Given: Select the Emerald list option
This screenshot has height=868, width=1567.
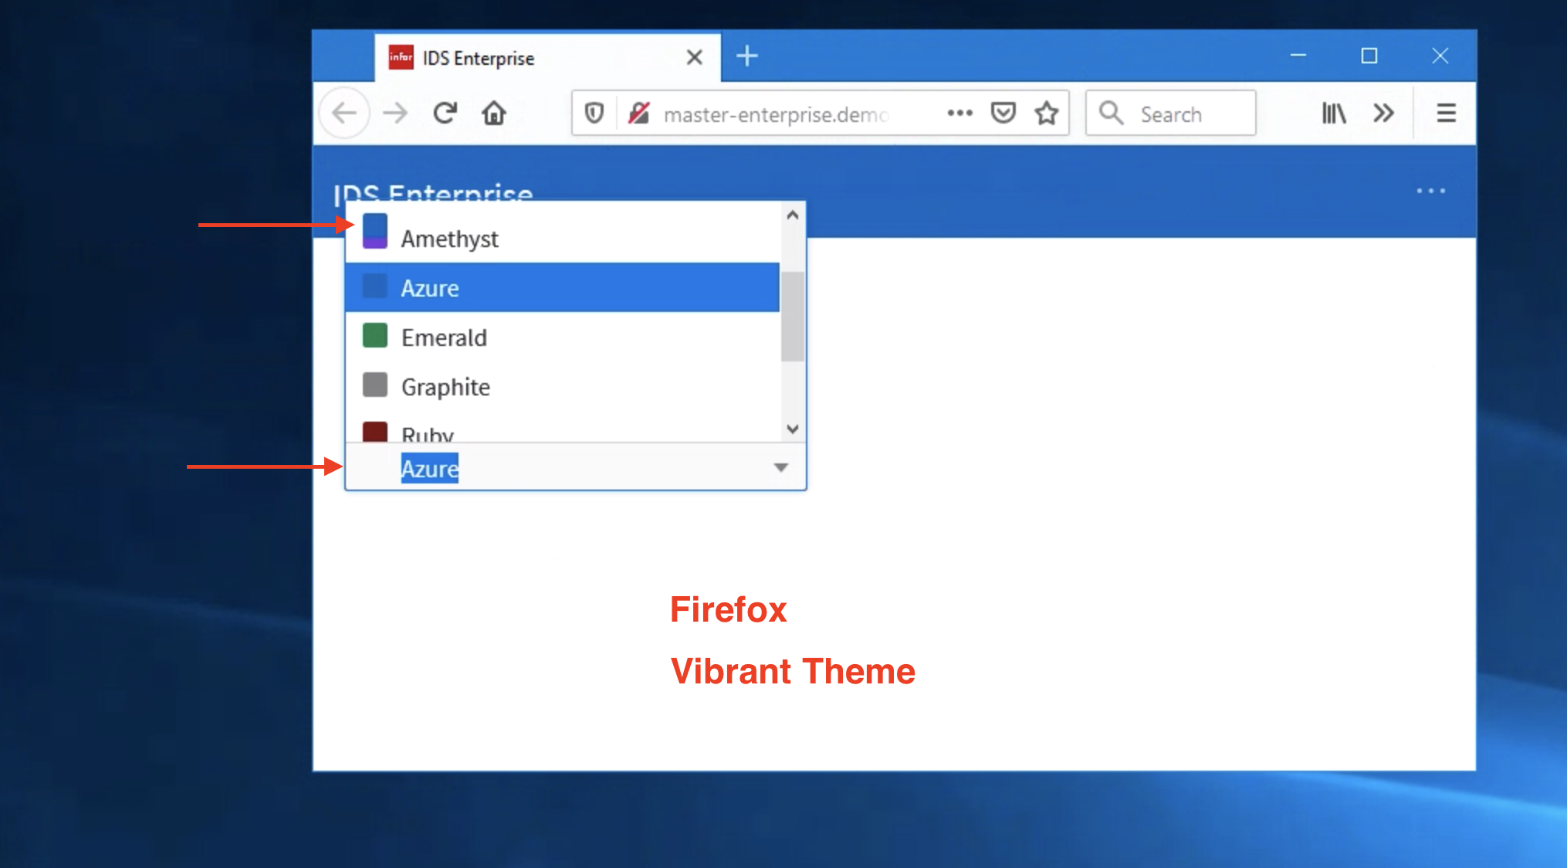Looking at the screenshot, I should coord(444,337).
